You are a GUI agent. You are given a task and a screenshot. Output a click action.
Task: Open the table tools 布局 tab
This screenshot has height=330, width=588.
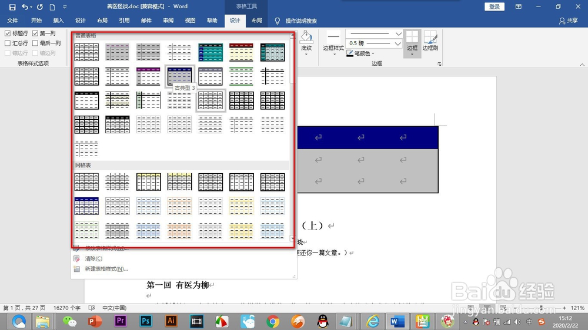coord(257,21)
